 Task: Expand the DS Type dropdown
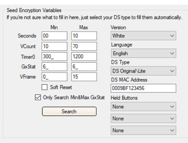tap(143, 71)
